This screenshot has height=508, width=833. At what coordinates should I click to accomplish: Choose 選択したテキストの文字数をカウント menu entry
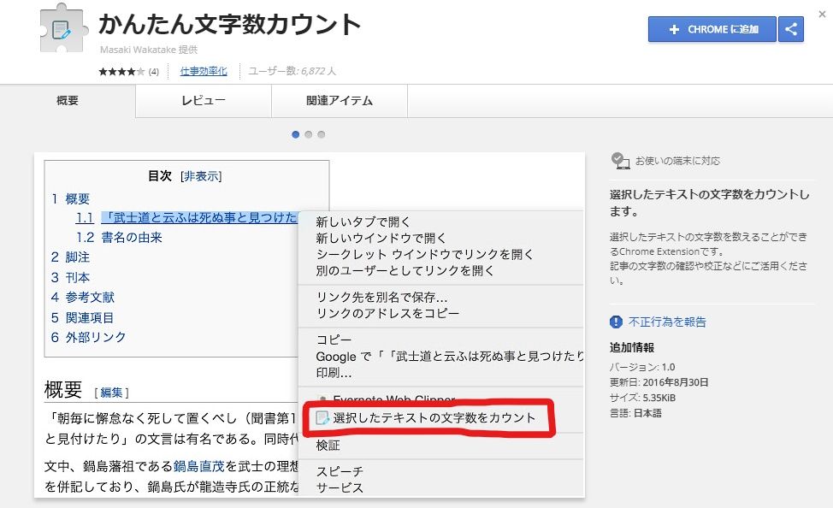[x=434, y=417]
